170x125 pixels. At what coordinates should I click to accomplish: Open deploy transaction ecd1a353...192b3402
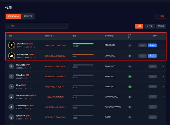pos(55,66)
